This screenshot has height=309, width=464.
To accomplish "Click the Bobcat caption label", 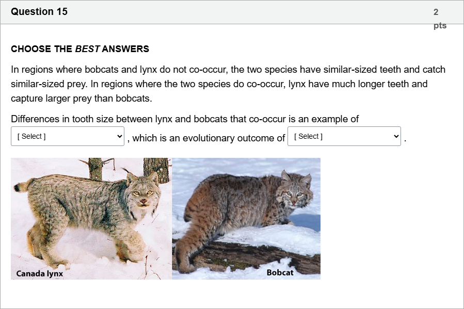I will pos(281,273).
